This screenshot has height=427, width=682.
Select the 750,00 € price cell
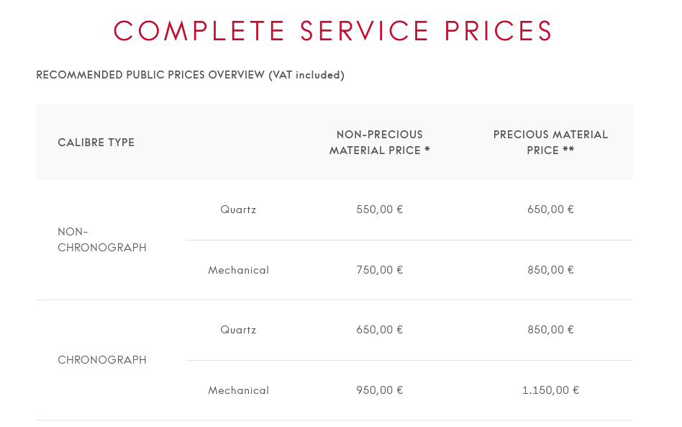click(x=379, y=270)
